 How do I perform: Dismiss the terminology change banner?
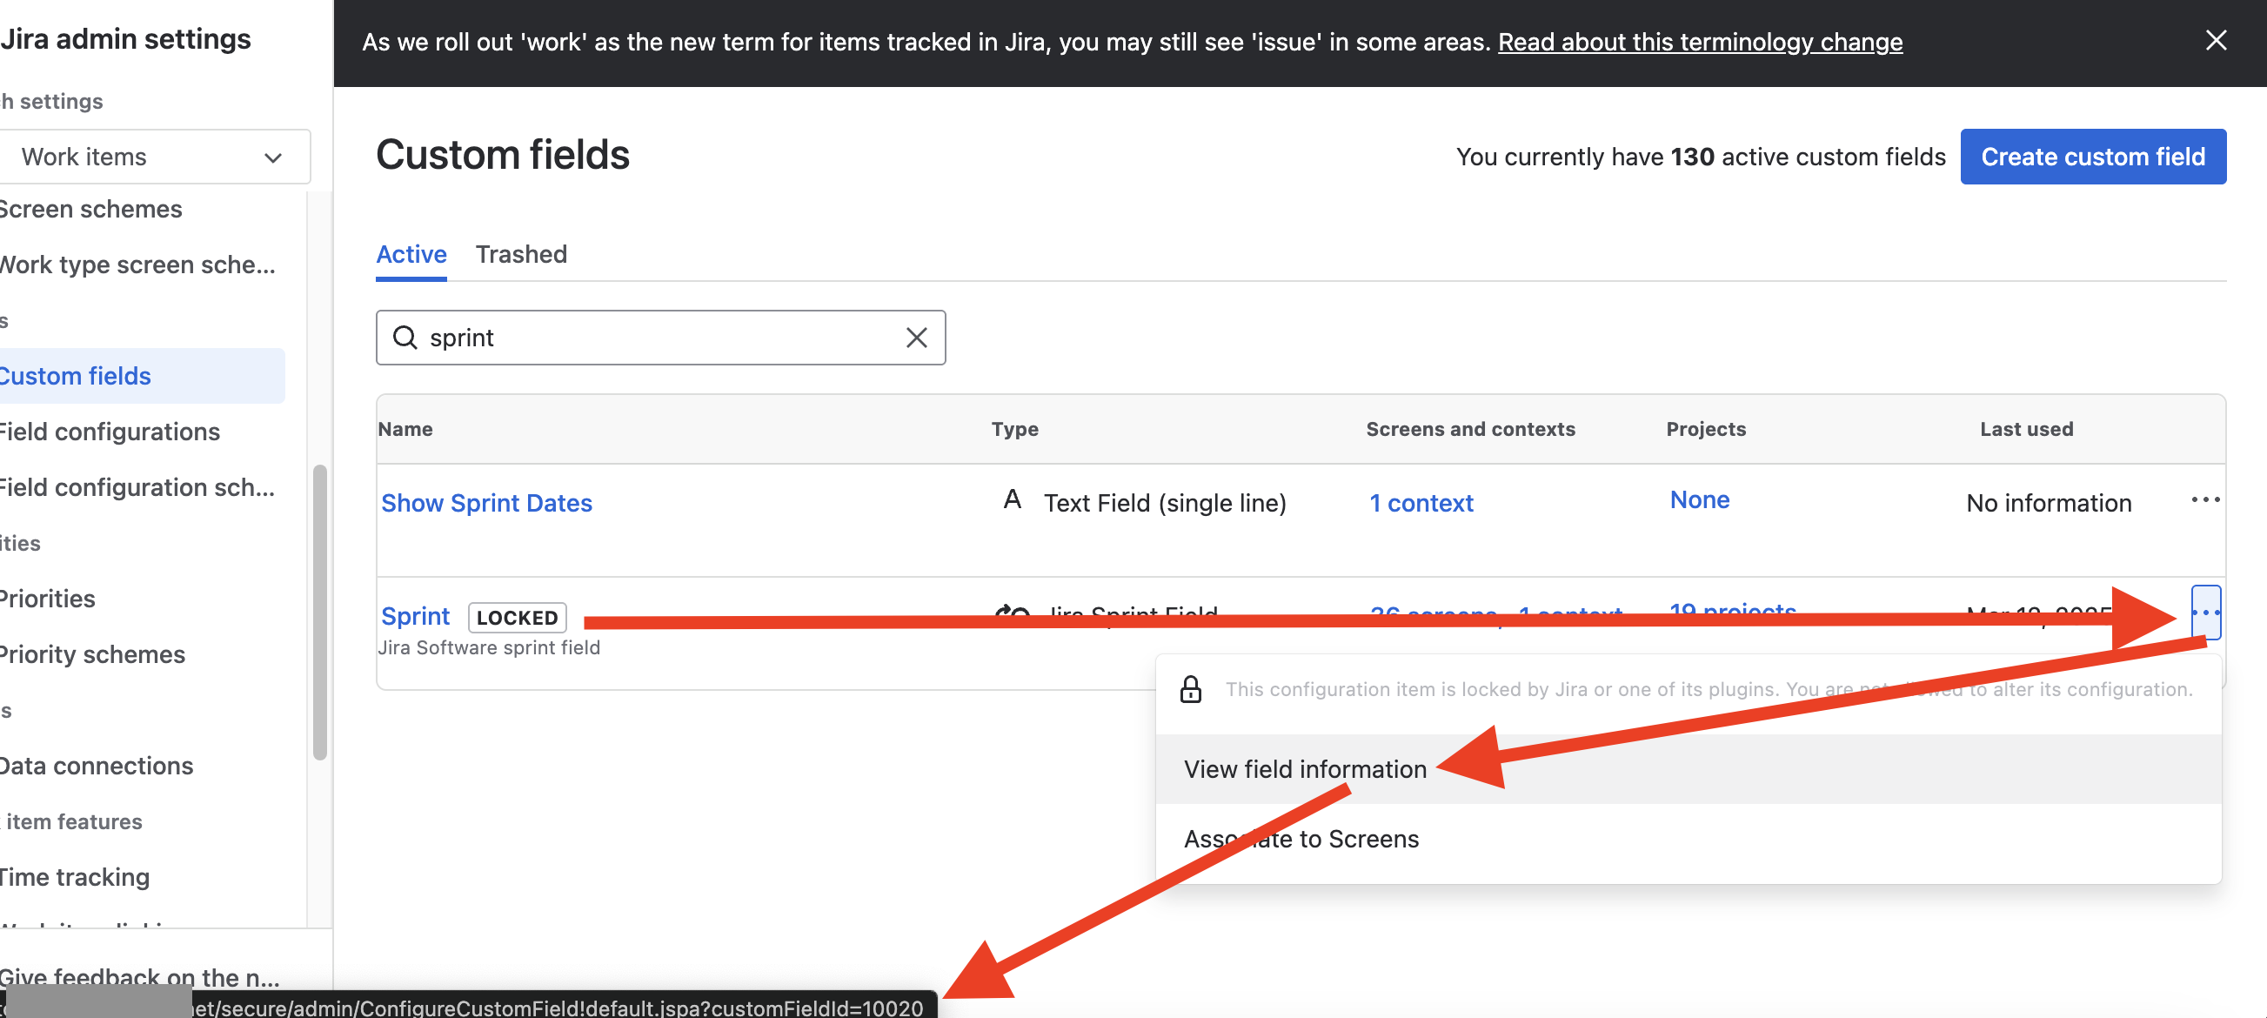pyautogui.click(x=2216, y=40)
